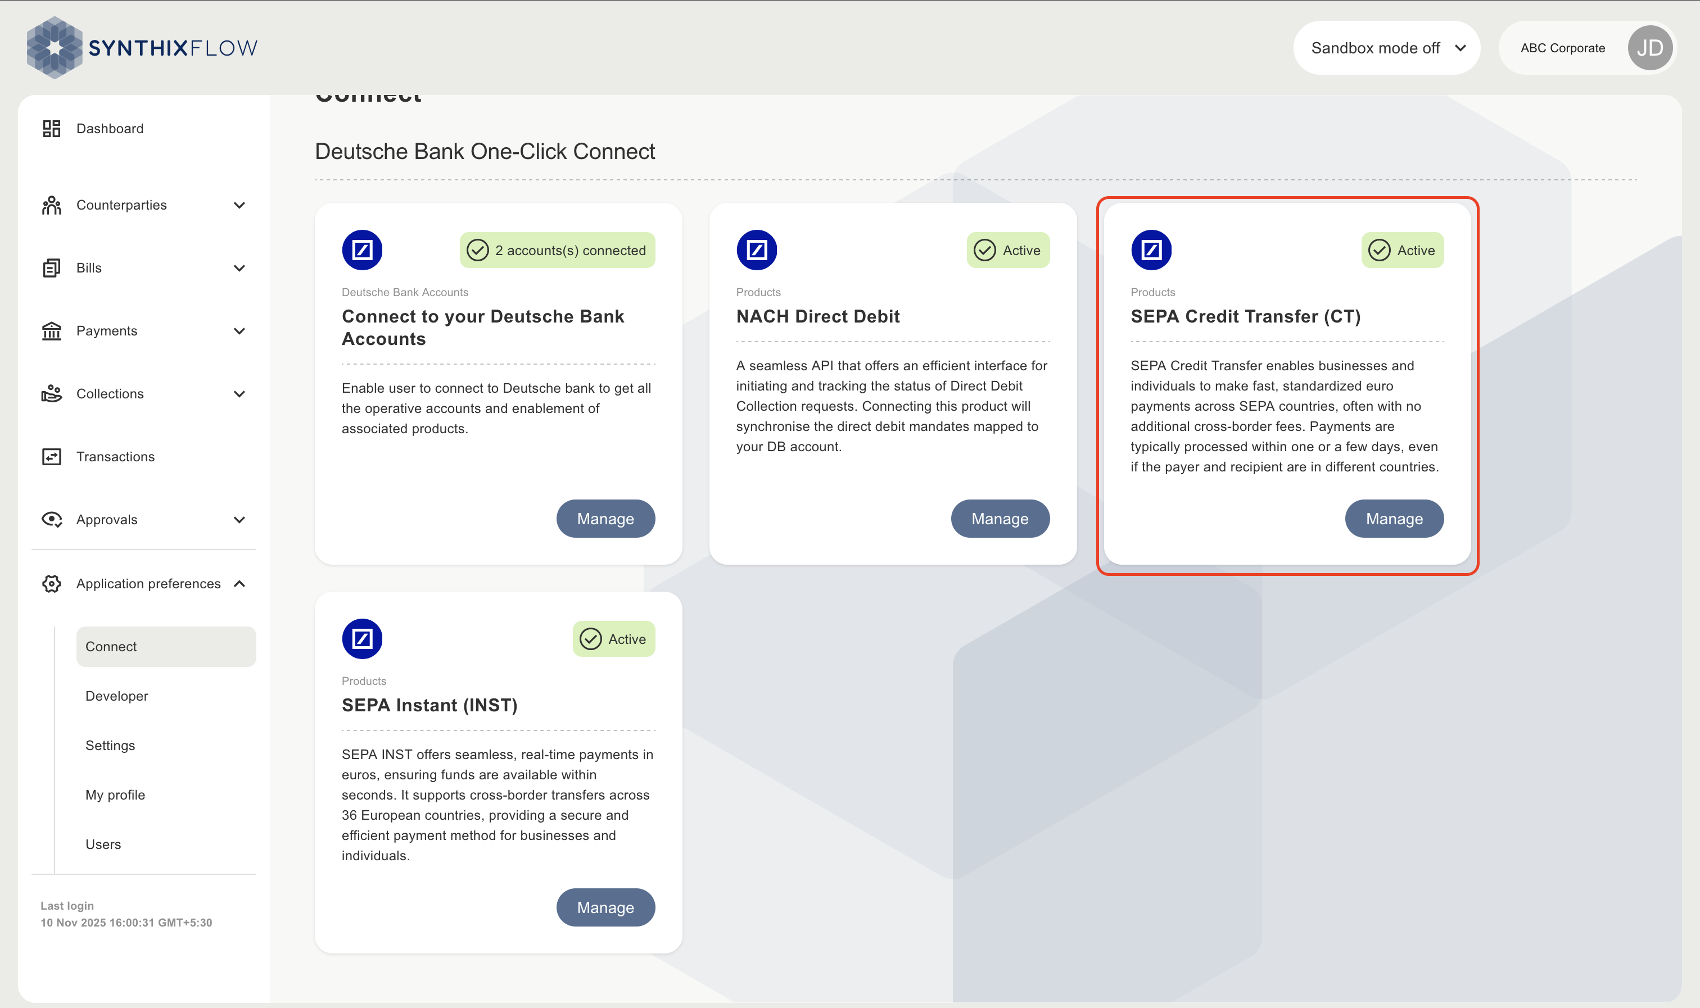Click the Collections menu label
The width and height of the screenshot is (1700, 1008).
pos(110,394)
